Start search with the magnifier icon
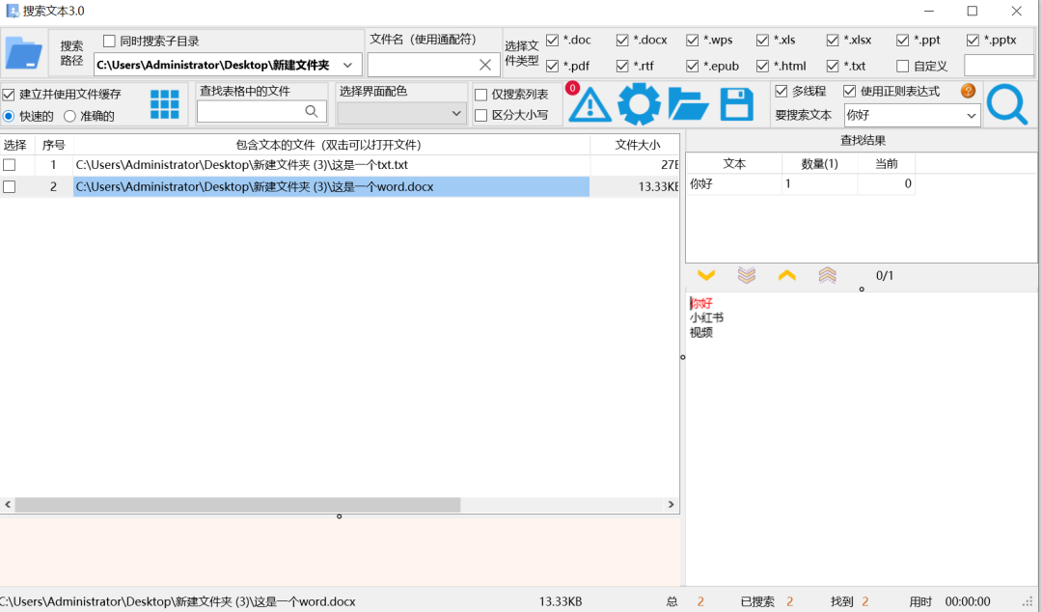This screenshot has width=1042, height=612. (x=1006, y=105)
